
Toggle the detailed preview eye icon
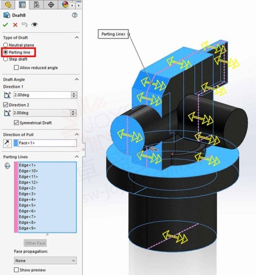coord(35,24)
